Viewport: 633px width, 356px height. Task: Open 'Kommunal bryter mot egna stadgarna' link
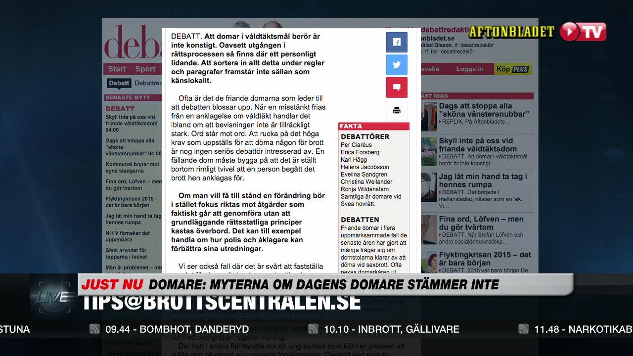pos(132,167)
